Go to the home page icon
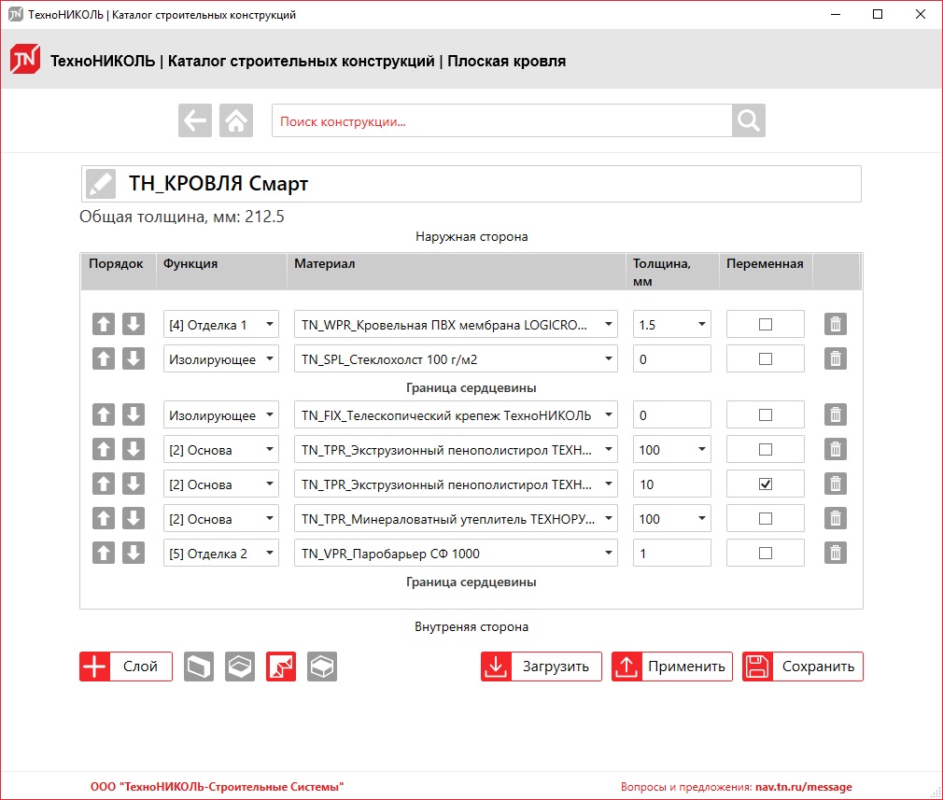 [x=236, y=120]
